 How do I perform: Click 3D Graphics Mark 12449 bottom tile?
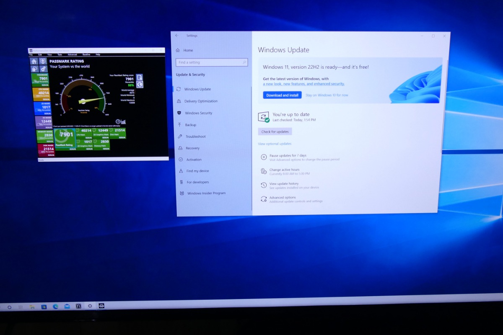pos(101,134)
